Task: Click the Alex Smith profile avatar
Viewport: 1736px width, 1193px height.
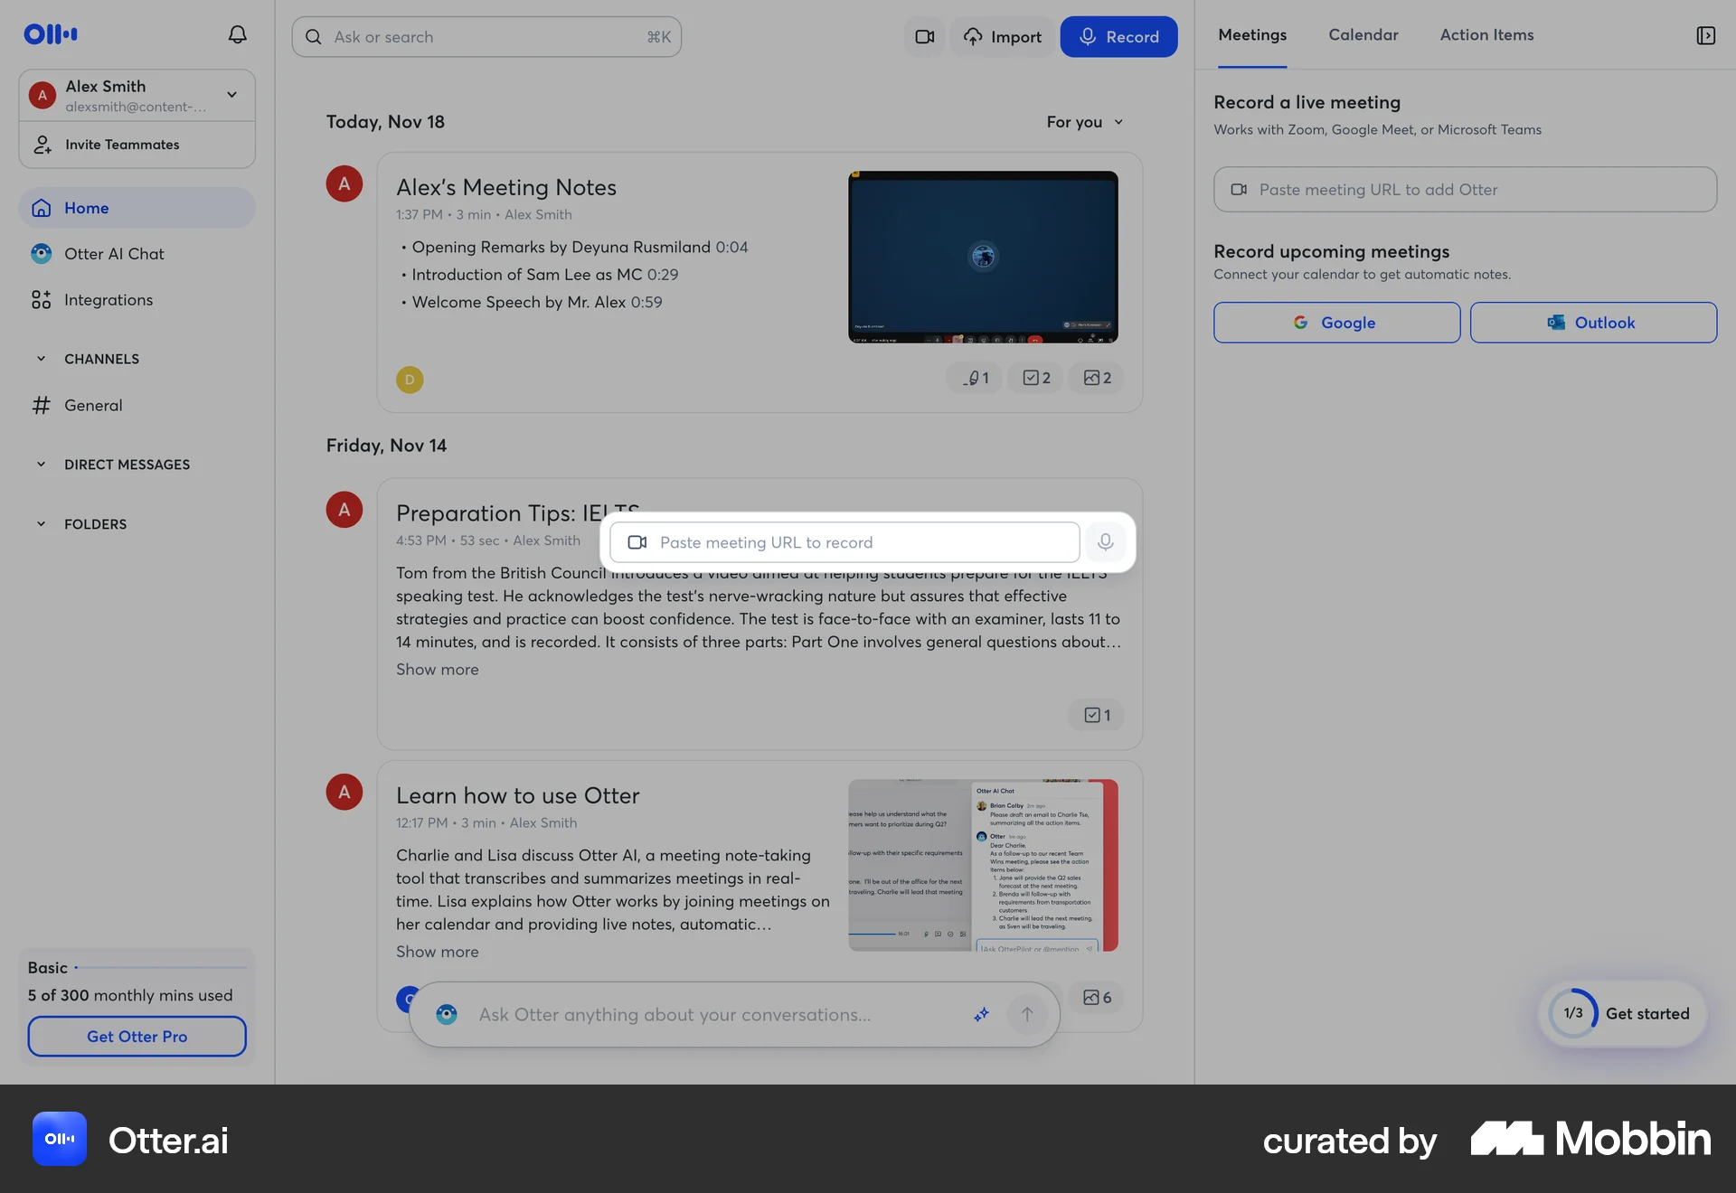Action: pos(42,95)
